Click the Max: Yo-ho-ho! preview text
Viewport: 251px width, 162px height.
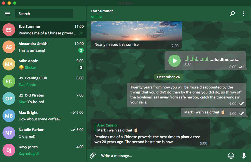coord(31,102)
